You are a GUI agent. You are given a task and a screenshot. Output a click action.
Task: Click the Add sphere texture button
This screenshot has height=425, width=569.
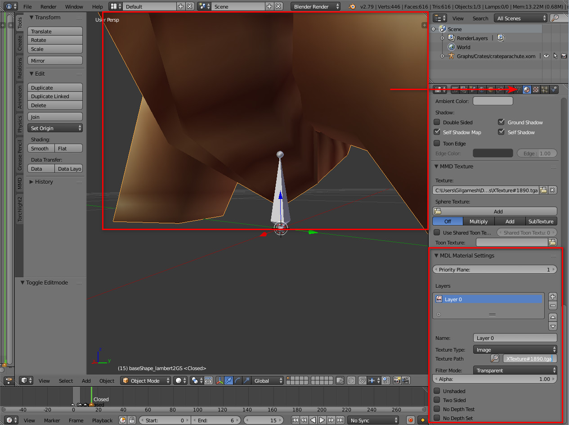pos(495,211)
